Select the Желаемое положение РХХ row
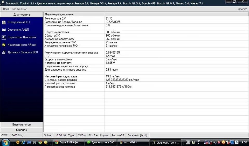 146,46
